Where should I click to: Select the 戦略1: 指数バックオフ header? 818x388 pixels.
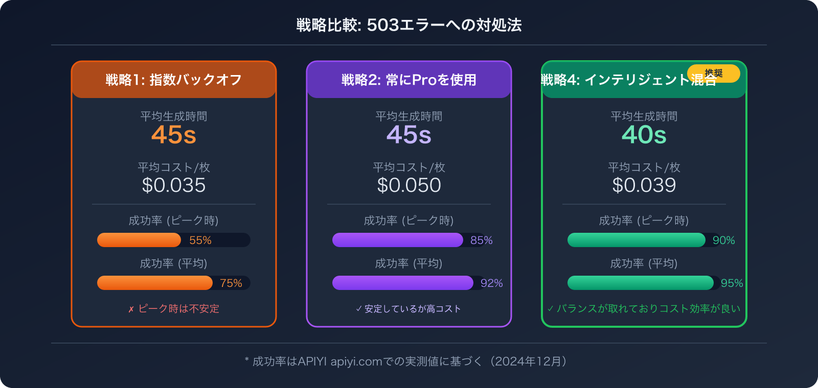click(x=174, y=80)
